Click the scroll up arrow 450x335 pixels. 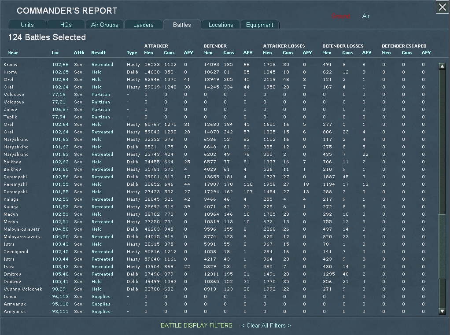point(442,66)
